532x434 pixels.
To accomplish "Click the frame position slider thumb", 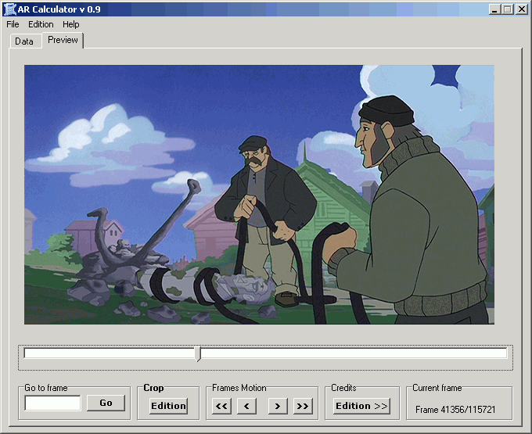I will (x=198, y=353).
